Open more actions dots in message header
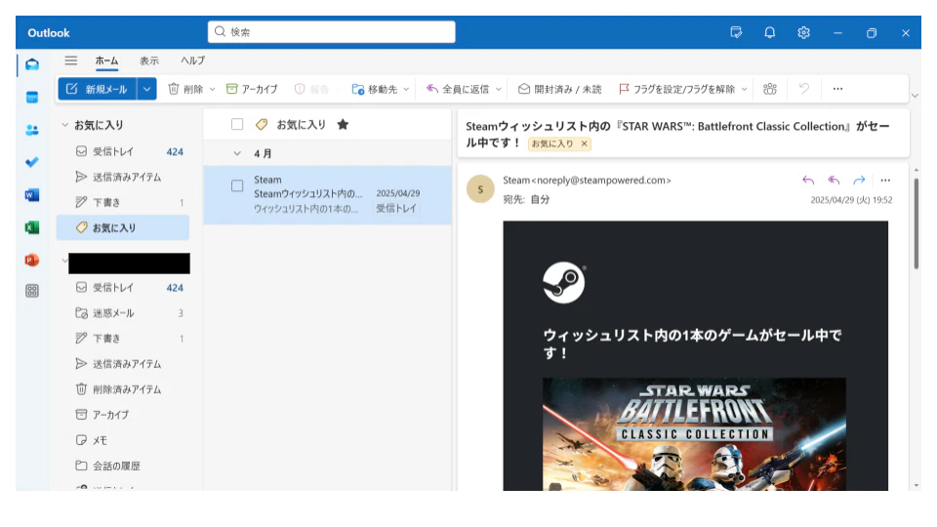The image size is (937, 527). click(x=885, y=180)
